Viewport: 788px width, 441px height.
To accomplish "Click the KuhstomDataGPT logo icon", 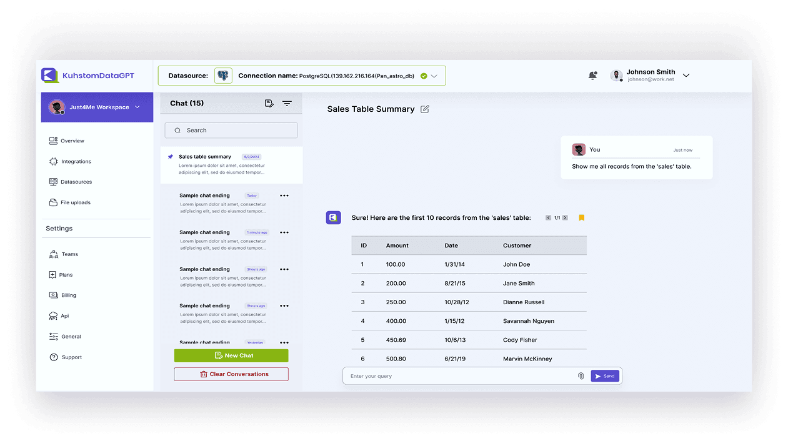I will click(x=49, y=76).
